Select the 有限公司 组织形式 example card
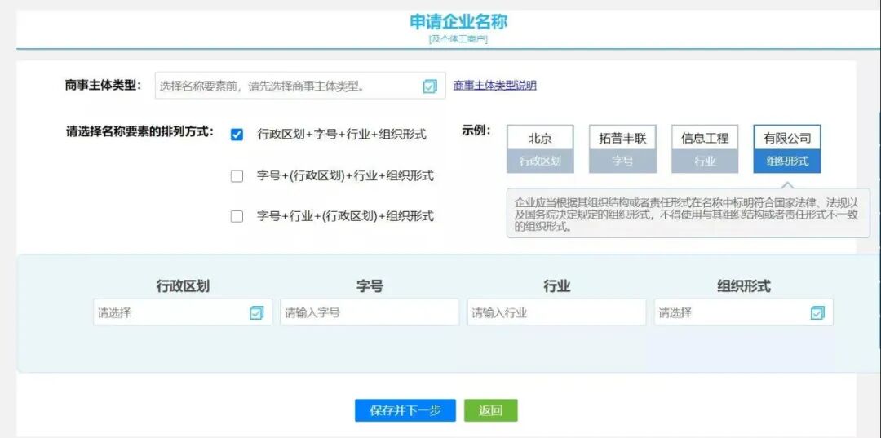 tap(787, 148)
